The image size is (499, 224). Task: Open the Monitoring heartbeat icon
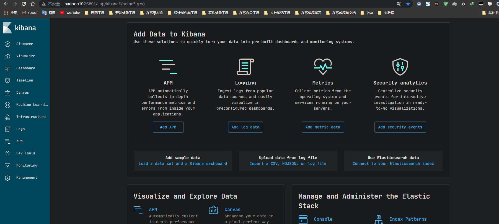click(x=7, y=165)
